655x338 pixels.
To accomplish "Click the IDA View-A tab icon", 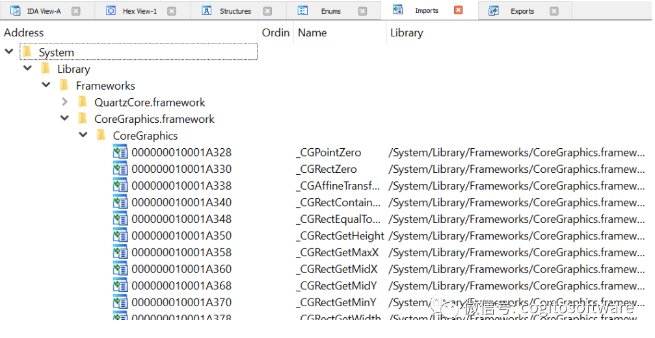I will tap(15, 11).
